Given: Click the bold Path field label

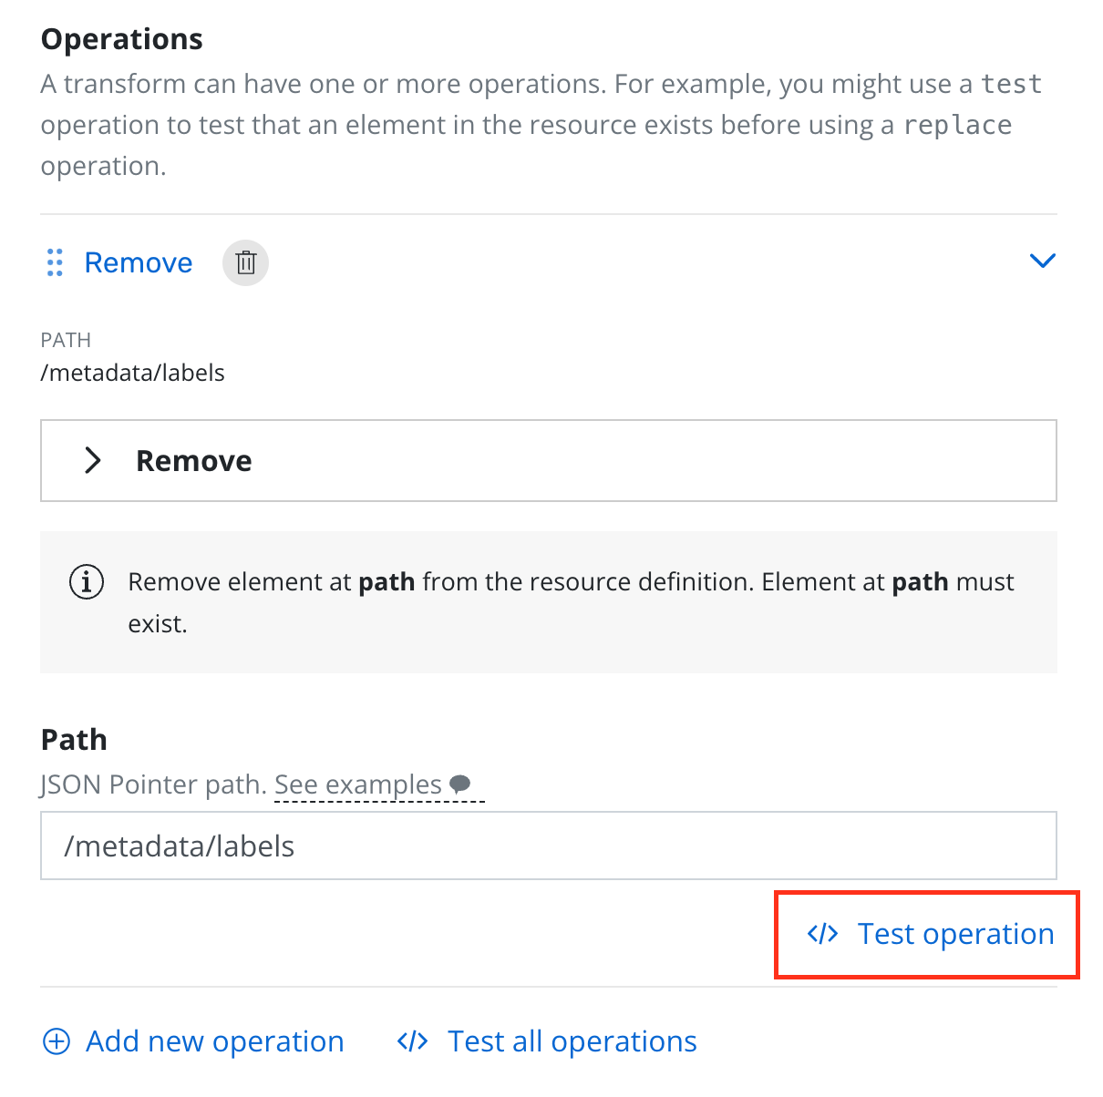Looking at the screenshot, I should 74,739.
